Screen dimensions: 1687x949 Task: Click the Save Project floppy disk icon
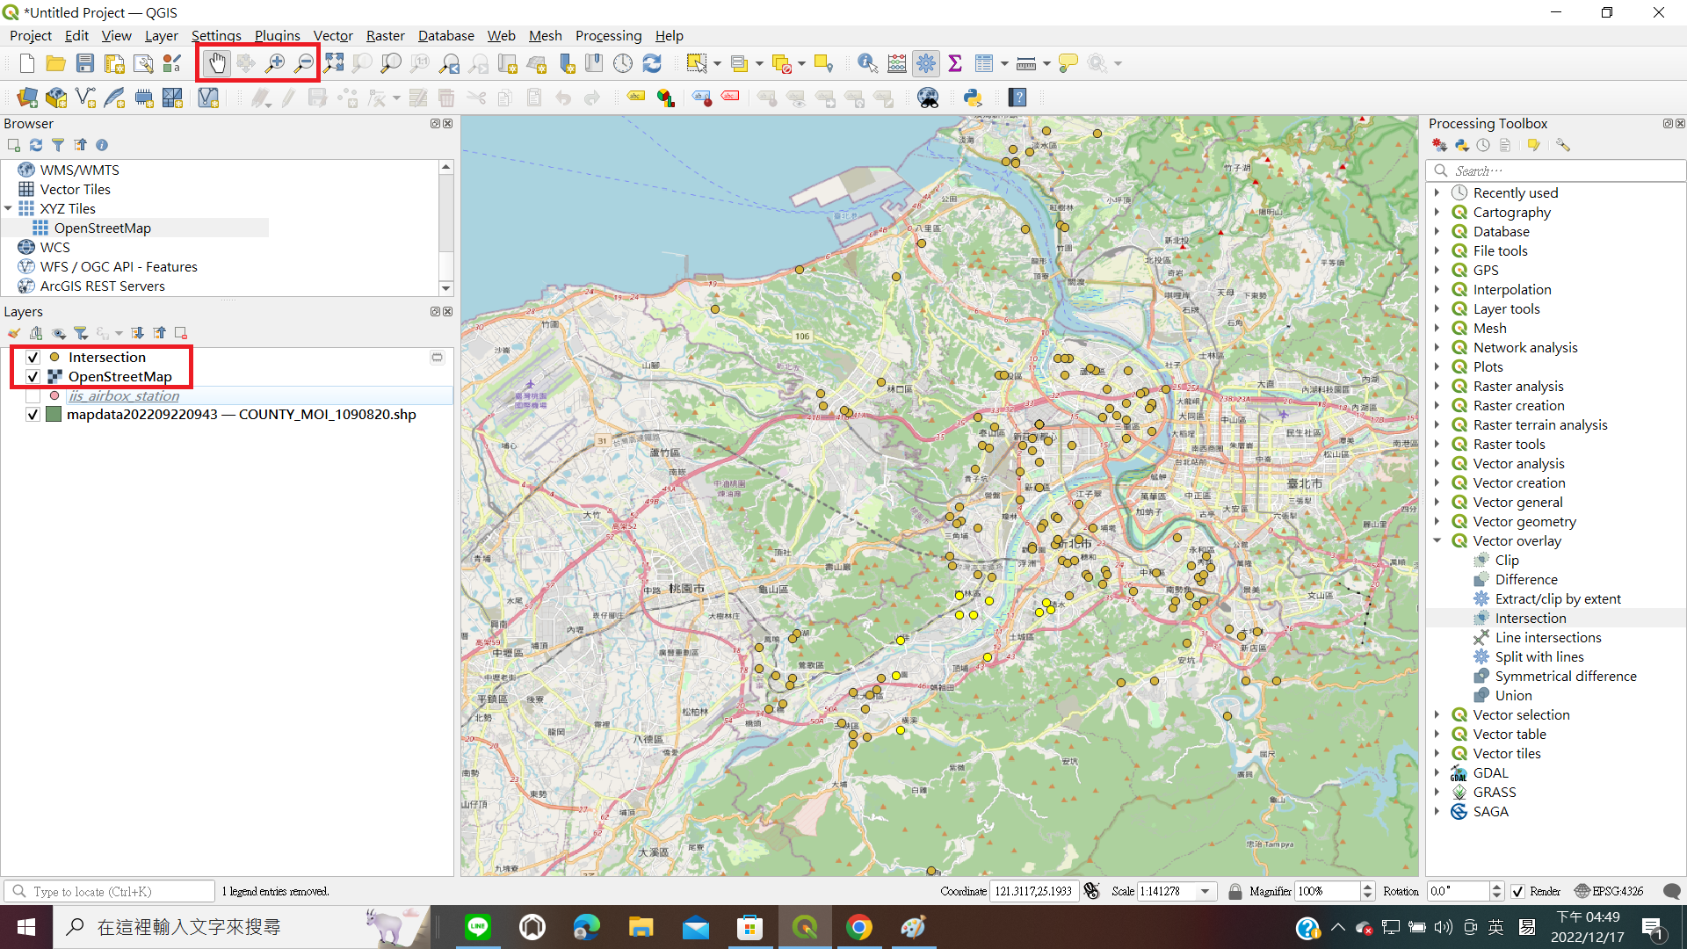tap(85, 63)
